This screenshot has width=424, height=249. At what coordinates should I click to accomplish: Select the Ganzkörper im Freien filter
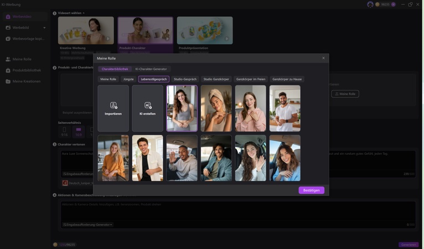tap(251, 79)
